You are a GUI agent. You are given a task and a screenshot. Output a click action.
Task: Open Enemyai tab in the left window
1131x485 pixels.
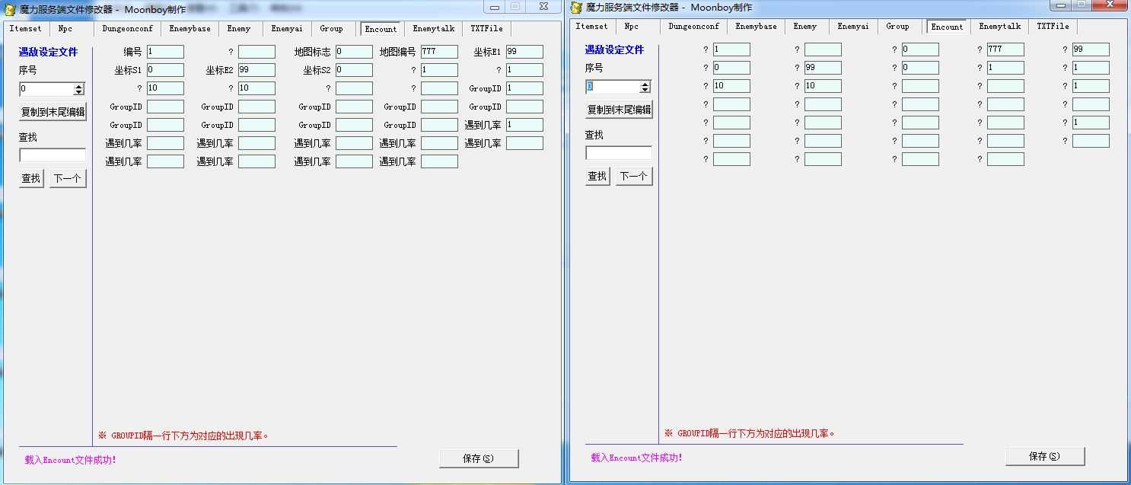tap(287, 29)
